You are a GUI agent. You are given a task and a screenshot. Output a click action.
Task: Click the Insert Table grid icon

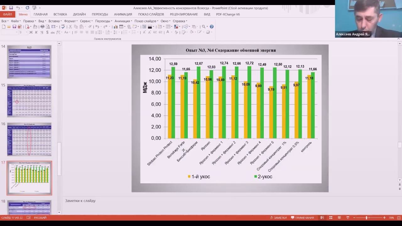[121, 27]
